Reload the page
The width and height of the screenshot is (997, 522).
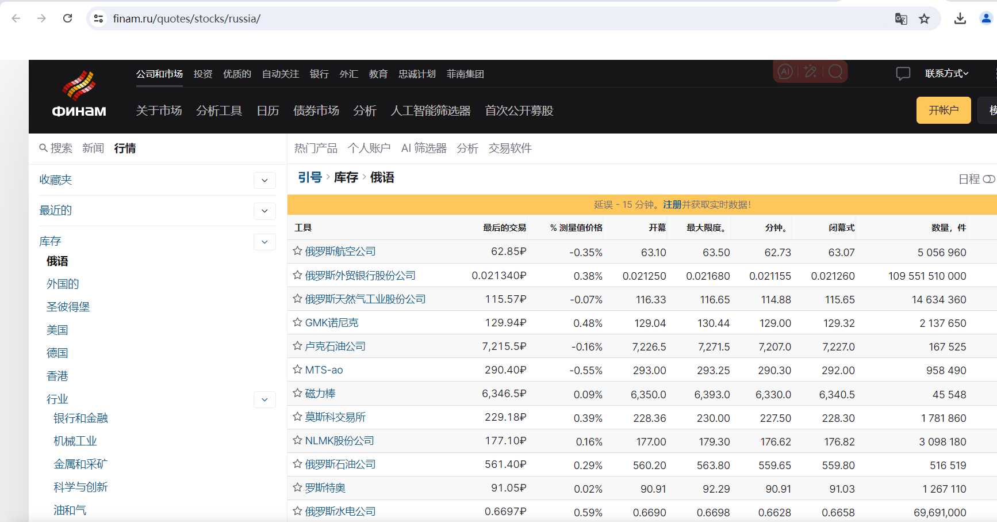click(x=67, y=18)
